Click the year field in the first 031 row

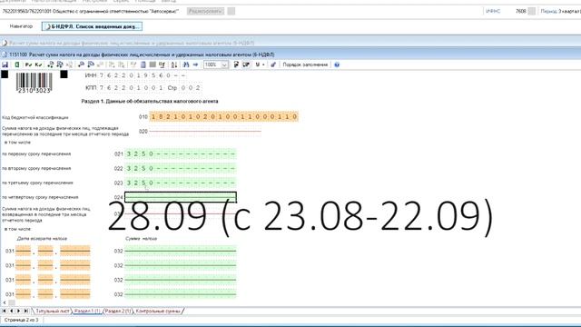click(74, 251)
